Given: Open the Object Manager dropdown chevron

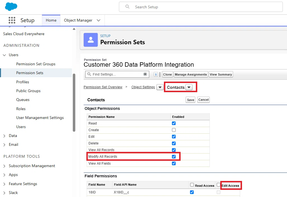Looking at the screenshot, I should pyautogui.click(x=98, y=20).
